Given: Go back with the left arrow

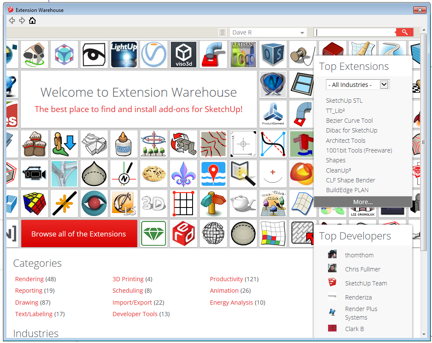Looking at the screenshot, I should (12, 20).
